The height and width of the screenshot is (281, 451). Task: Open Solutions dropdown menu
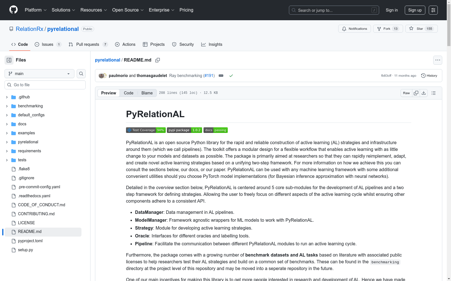tap(63, 10)
